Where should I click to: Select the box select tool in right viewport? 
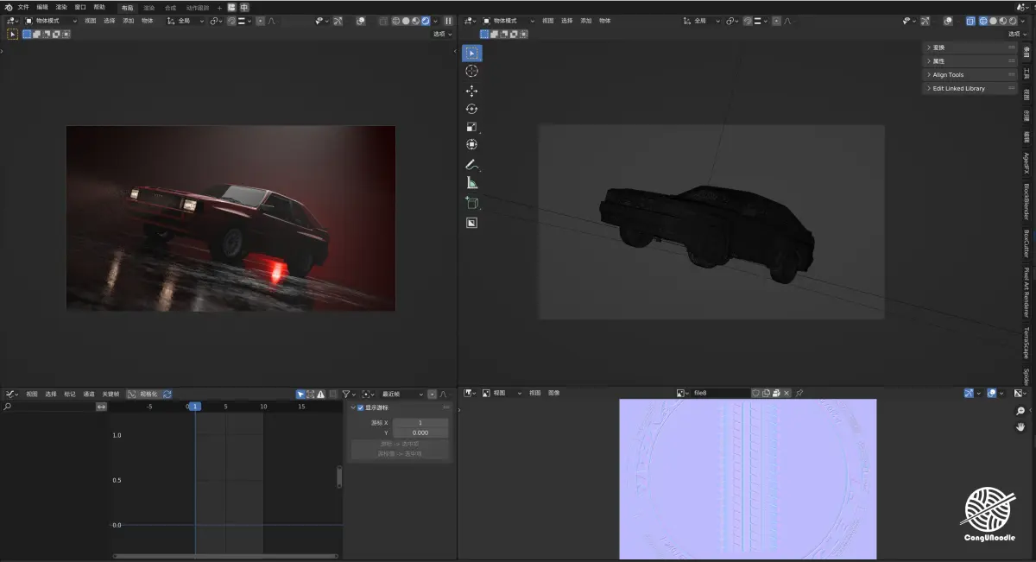(x=472, y=53)
